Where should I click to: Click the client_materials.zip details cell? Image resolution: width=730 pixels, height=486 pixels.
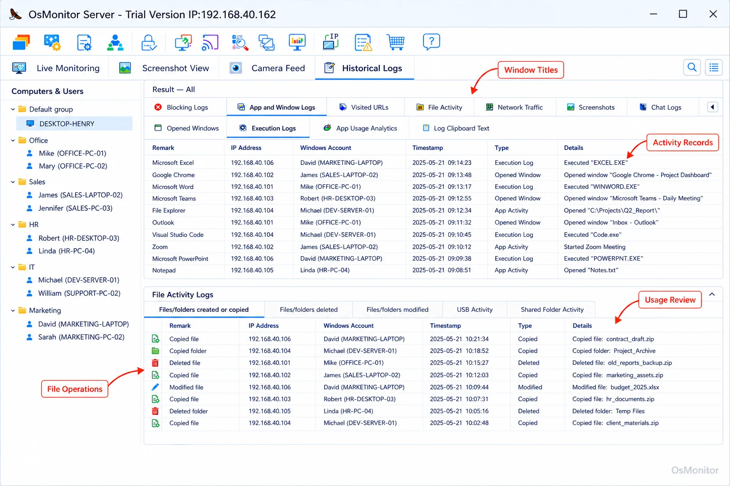click(x=615, y=423)
